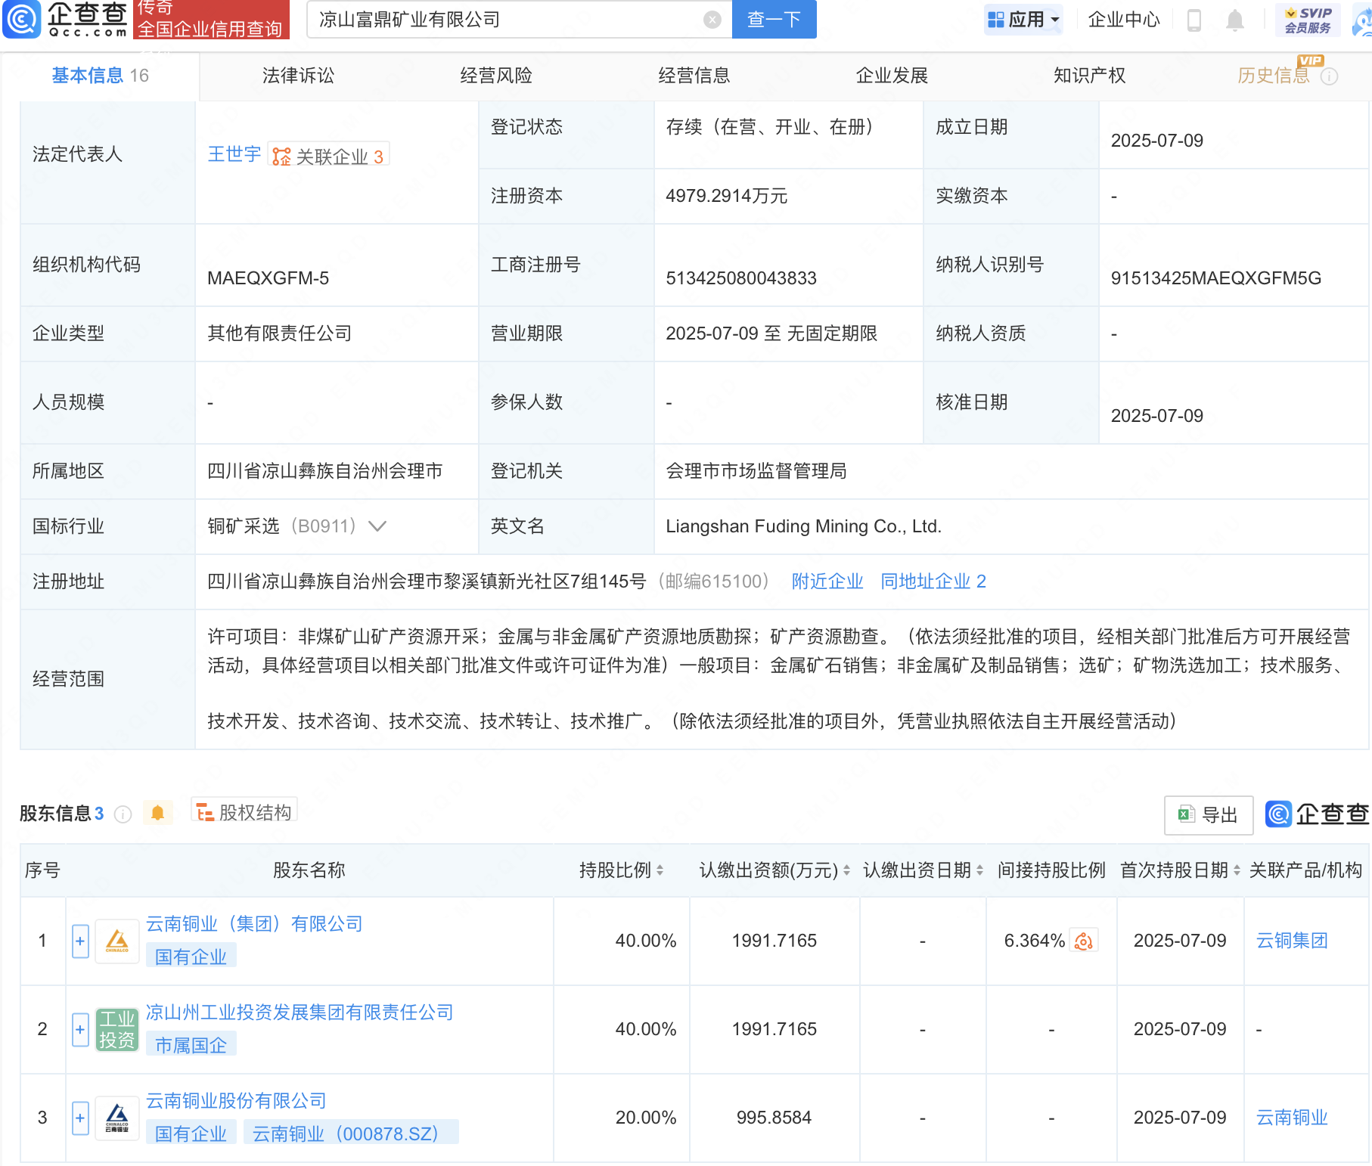Open the 历史信息 VIP tab
Image resolution: width=1372 pixels, height=1166 pixels.
(x=1274, y=76)
